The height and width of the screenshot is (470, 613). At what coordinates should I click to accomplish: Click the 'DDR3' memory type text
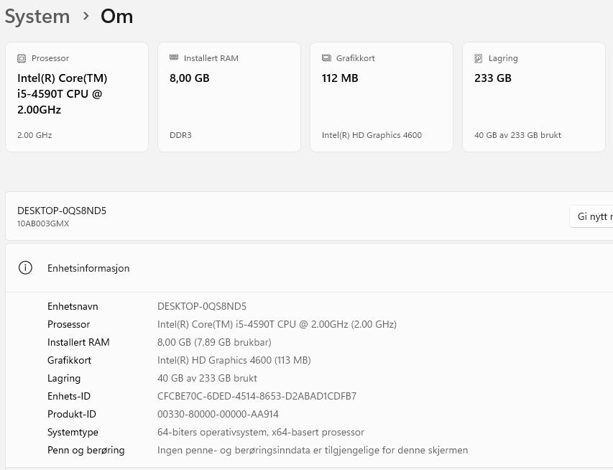pyautogui.click(x=180, y=135)
